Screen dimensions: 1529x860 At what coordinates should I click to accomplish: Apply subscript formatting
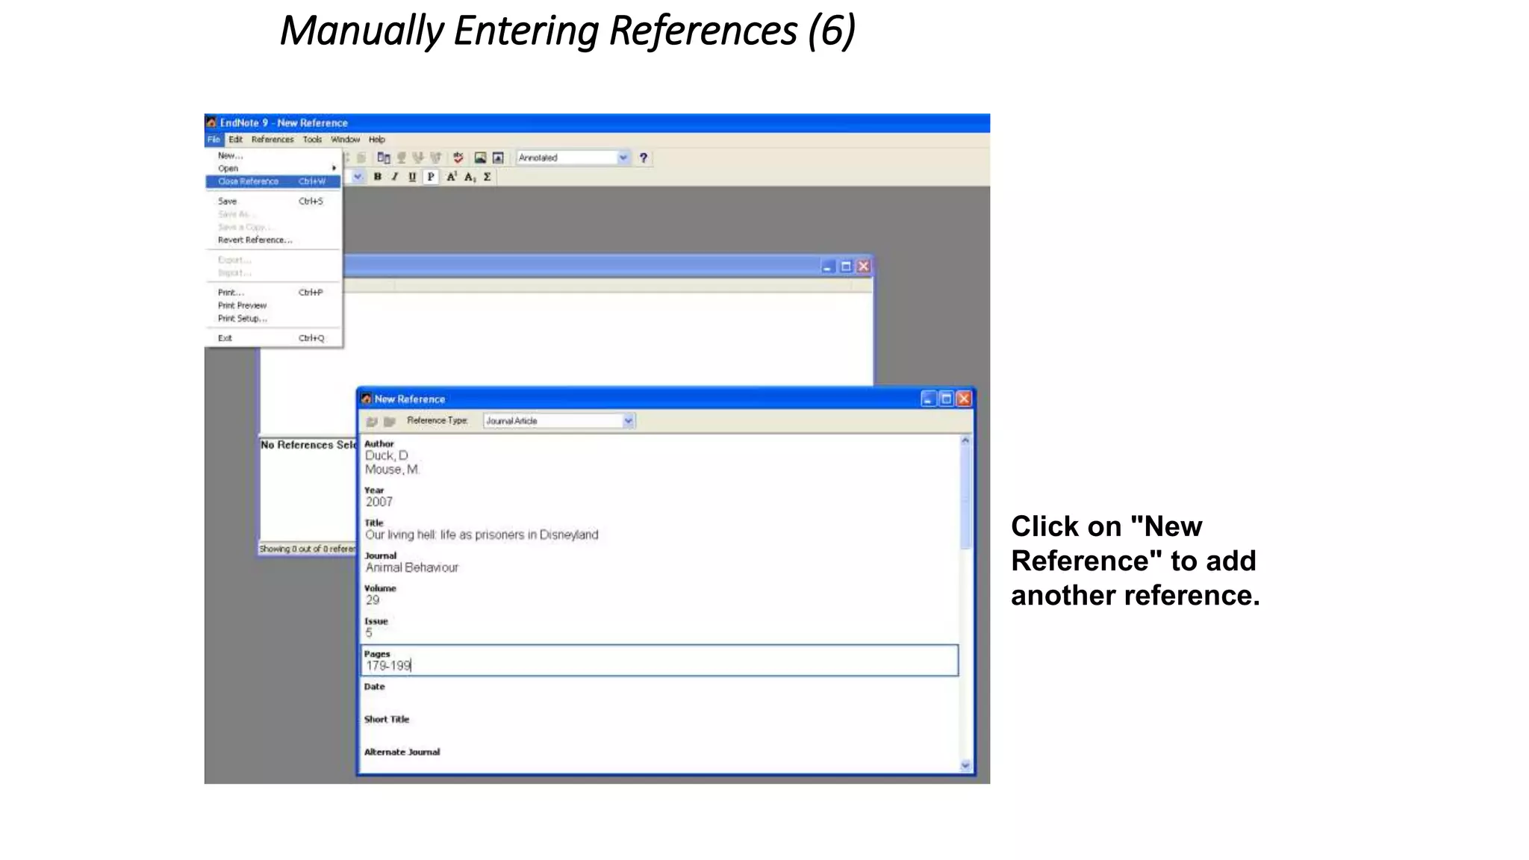pyautogui.click(x=470, y=177)
